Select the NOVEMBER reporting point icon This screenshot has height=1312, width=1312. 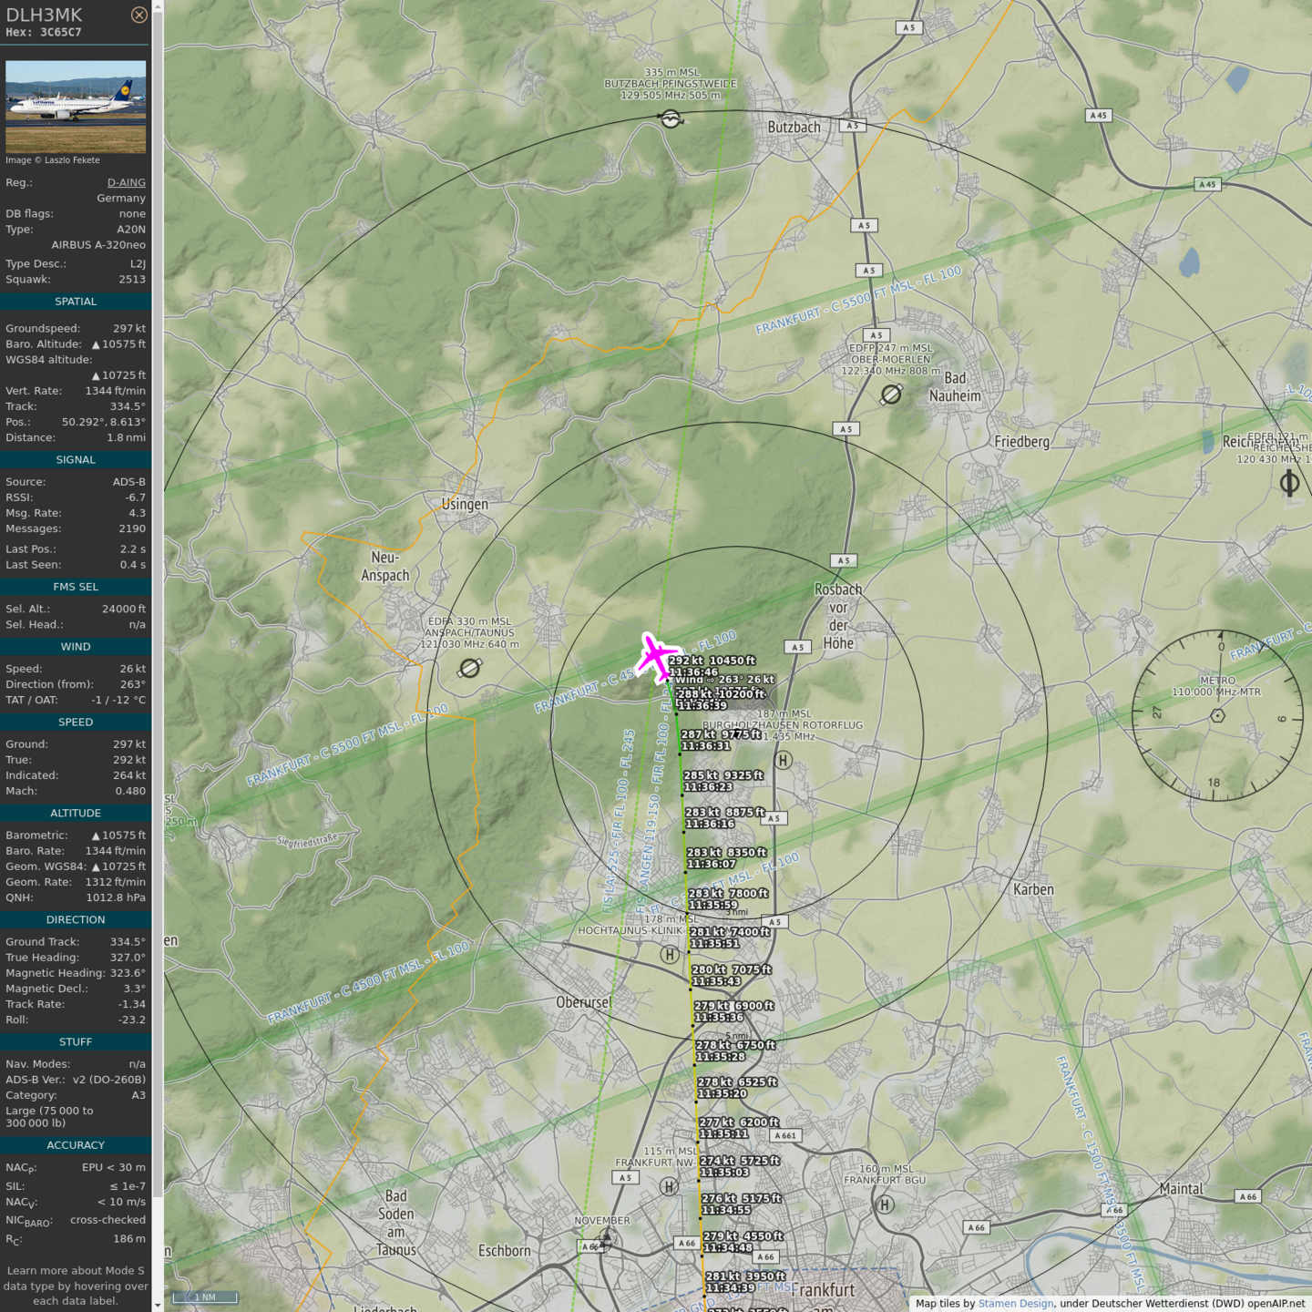coord(606,1237)
